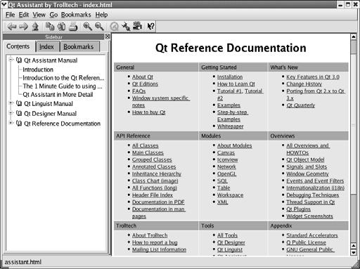Select Introduction in the contents tree

point(38,70)
